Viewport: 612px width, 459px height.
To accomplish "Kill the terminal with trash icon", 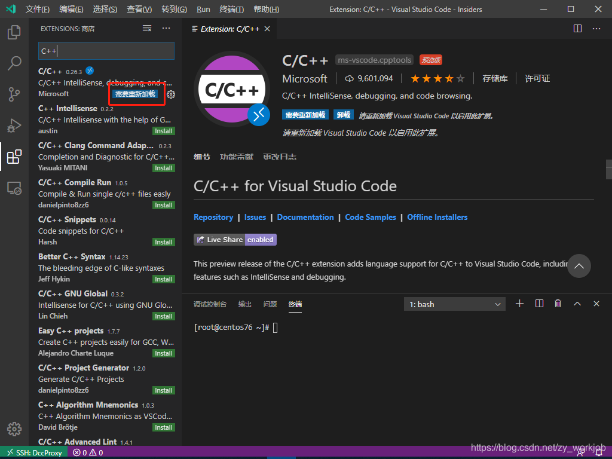I will (558, 304).
